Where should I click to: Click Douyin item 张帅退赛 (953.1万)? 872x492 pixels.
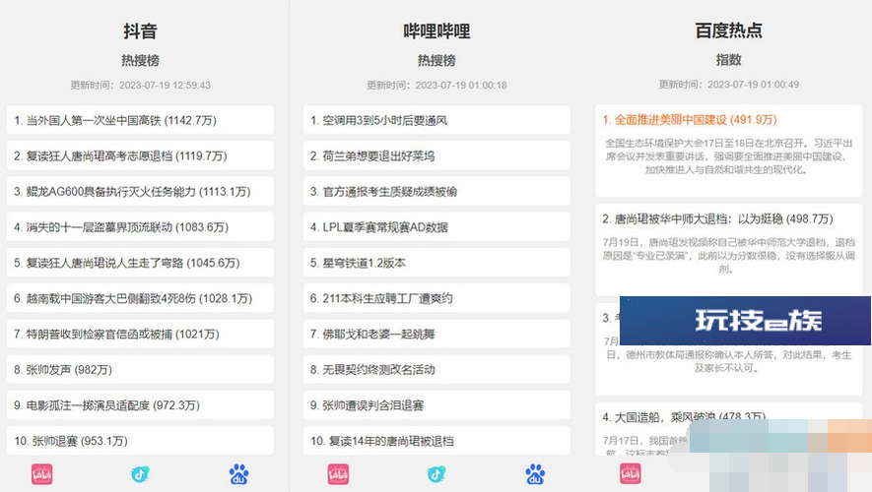140,441
